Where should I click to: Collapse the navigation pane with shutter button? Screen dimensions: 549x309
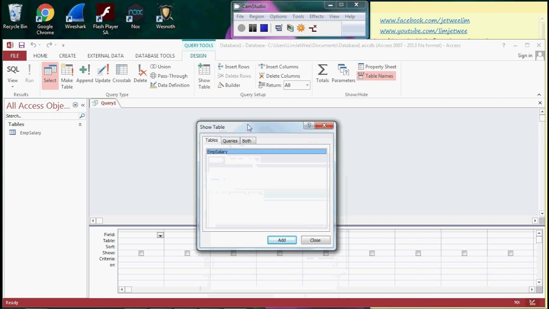[x=83, y=105]
